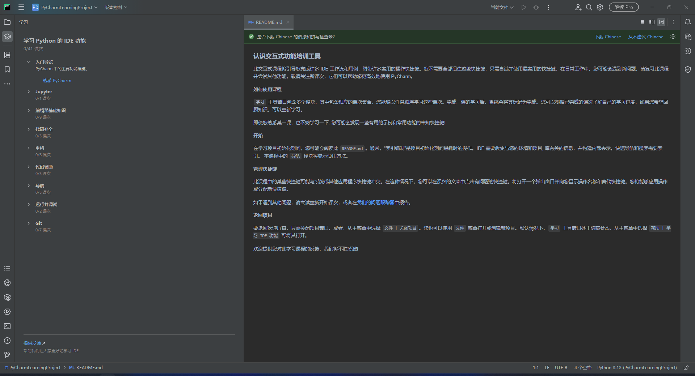695x376 pixels.
Task: Click the 解锁 Pro button
Action: pos(624,7)
